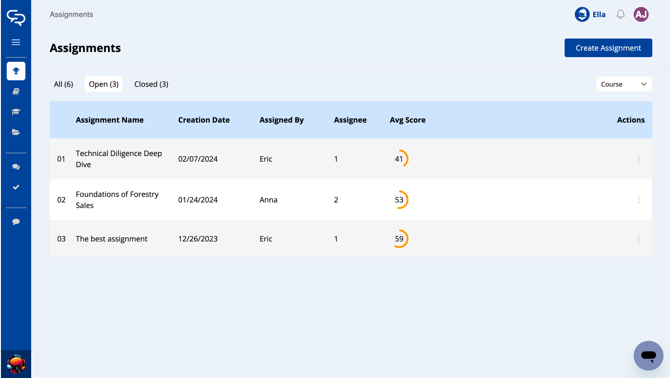The image size is (670, 378).
Task: Click the trophy icon in sidebar
Action: [16, 71]
